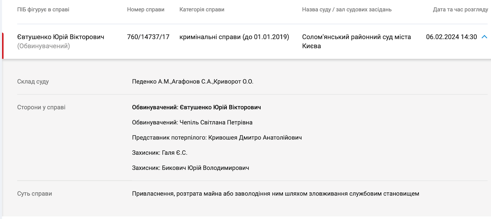491x219 pixels.
Task: Click Представник потерпілого: Кривошея Дмитро Анатолійович
Action: [x=217, y=138]
